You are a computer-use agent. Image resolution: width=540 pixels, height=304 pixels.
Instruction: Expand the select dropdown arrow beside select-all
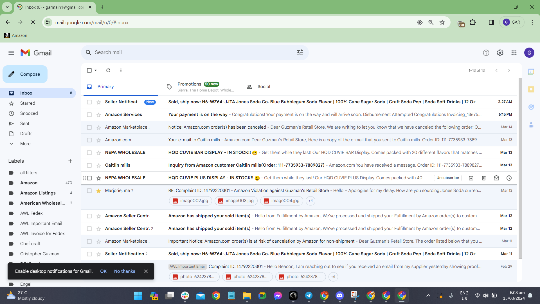[96, 70]
